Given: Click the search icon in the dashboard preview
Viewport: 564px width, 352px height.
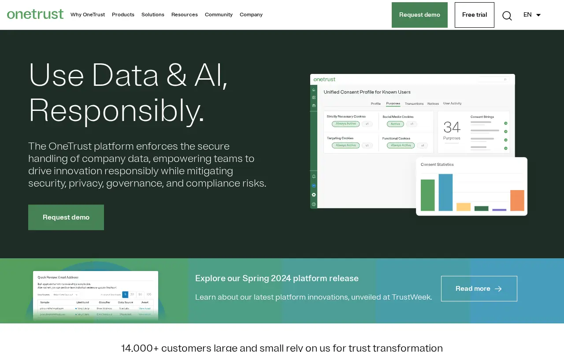Looking at the screenshot, I should (505, 80).
